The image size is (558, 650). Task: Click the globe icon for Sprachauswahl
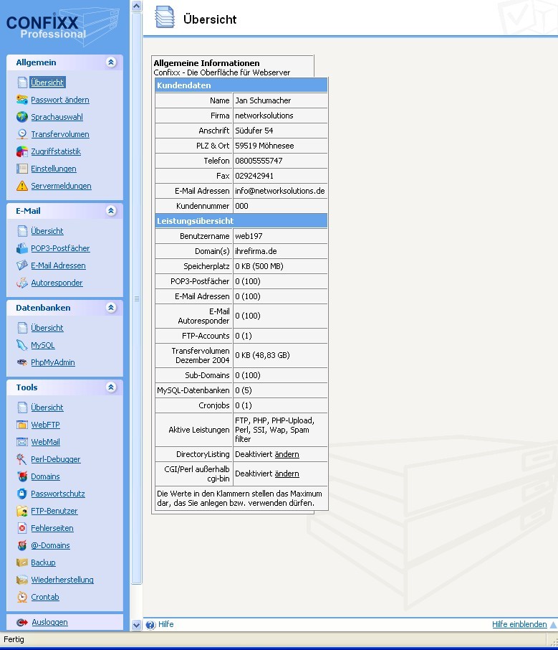point(22,117)
